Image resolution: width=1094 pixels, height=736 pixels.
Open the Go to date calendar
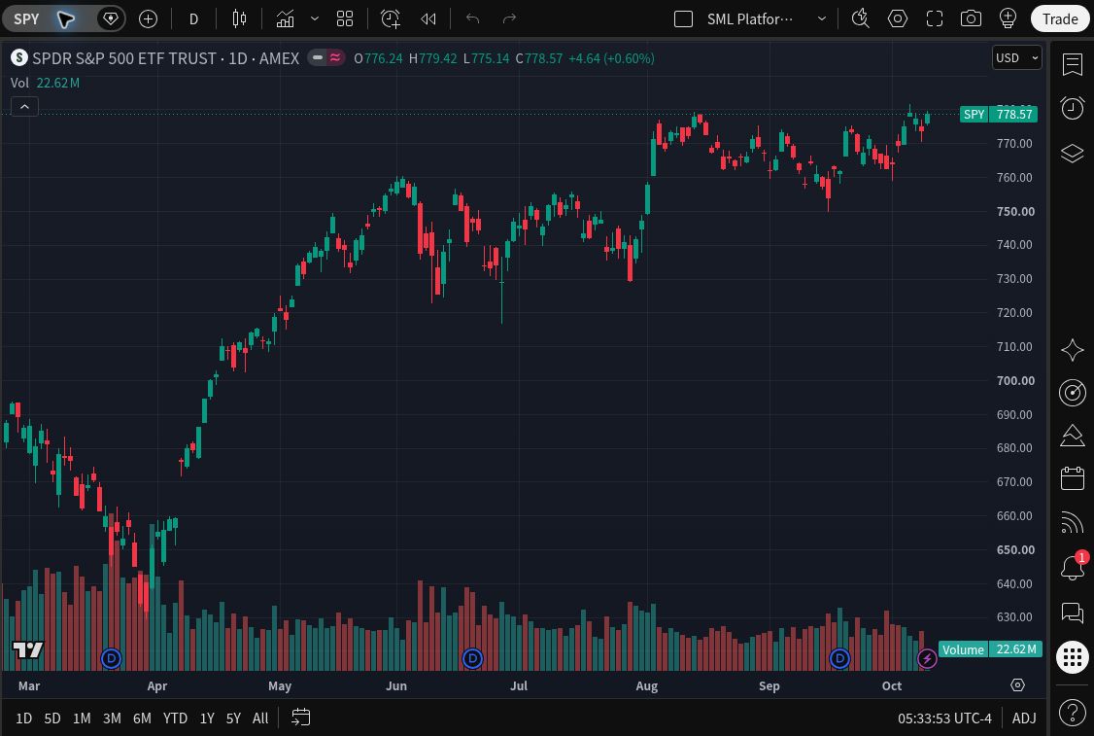301,718
